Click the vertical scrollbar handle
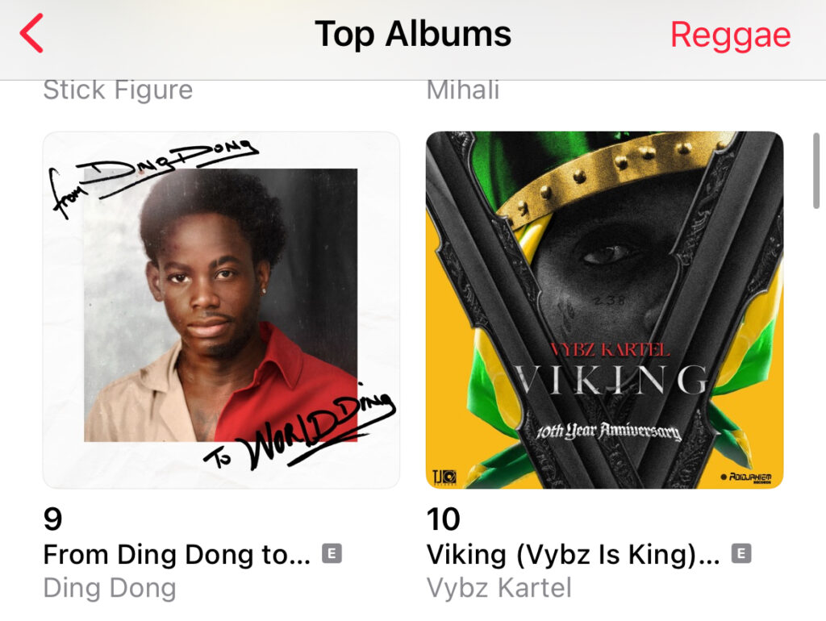 [816, 171]
